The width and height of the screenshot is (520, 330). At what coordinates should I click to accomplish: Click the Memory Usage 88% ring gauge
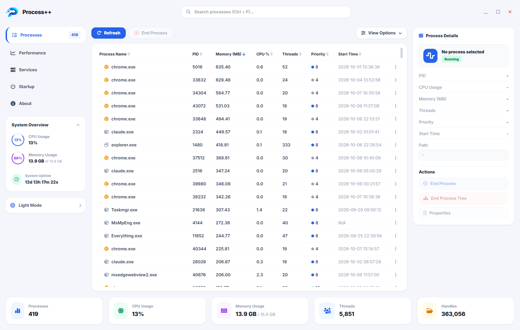click(18, 158)
